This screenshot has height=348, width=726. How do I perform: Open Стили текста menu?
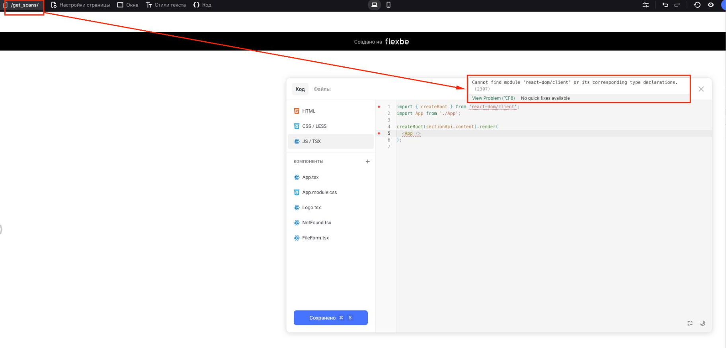coord(166,5)
